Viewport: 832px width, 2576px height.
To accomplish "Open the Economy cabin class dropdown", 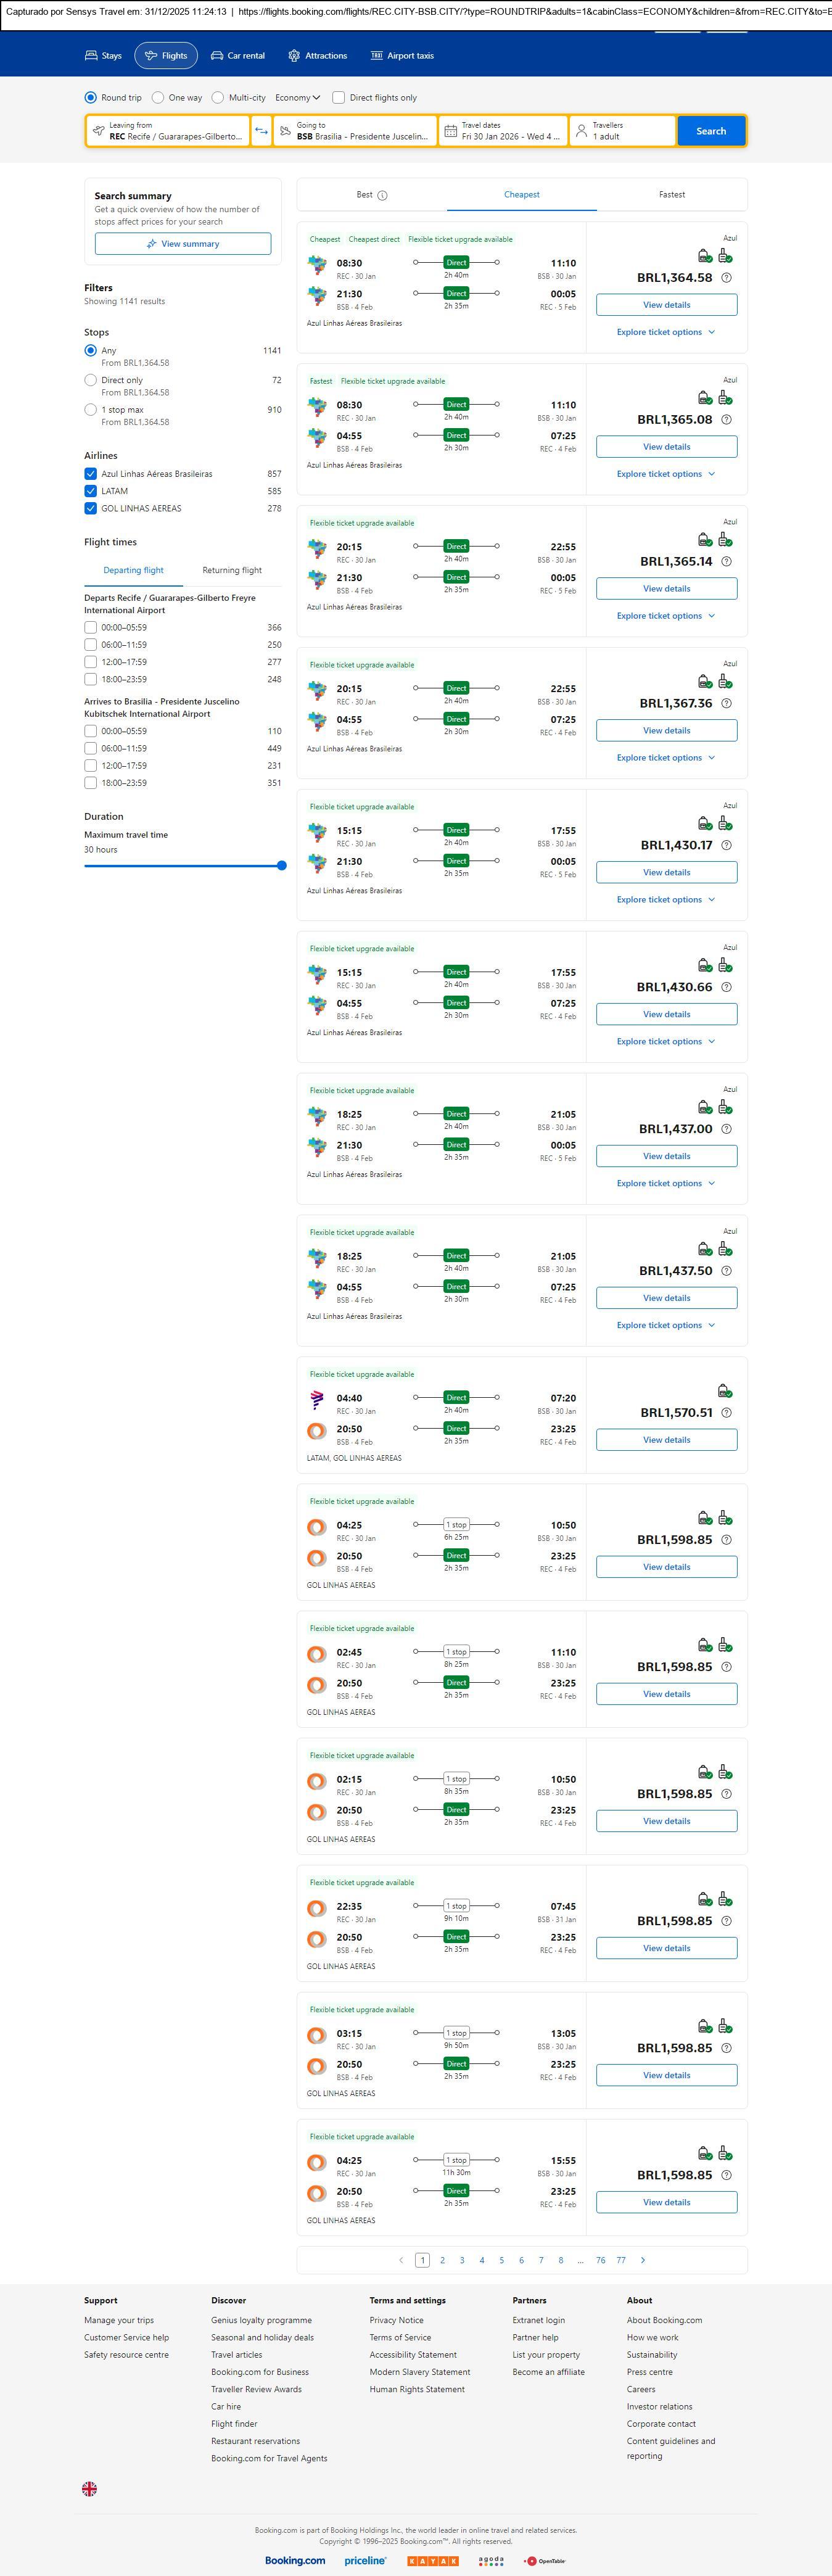I will (x=297, y=98).
